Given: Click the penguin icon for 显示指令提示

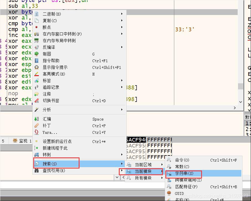Looking at the screenshot, I should tap(37, 67).
